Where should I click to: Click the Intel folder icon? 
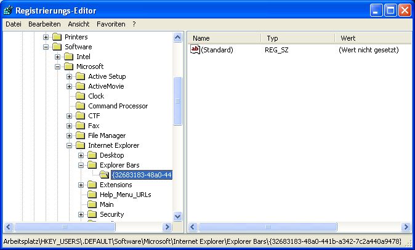68,57
